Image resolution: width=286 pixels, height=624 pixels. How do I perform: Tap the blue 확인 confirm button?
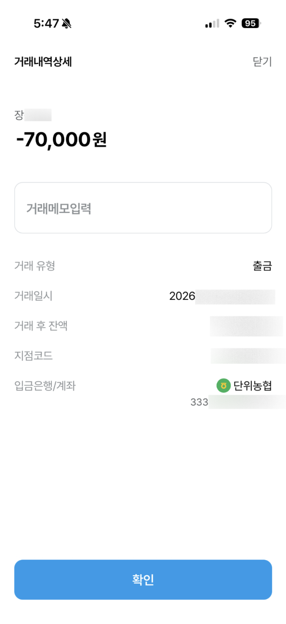[x=143, y=580]
